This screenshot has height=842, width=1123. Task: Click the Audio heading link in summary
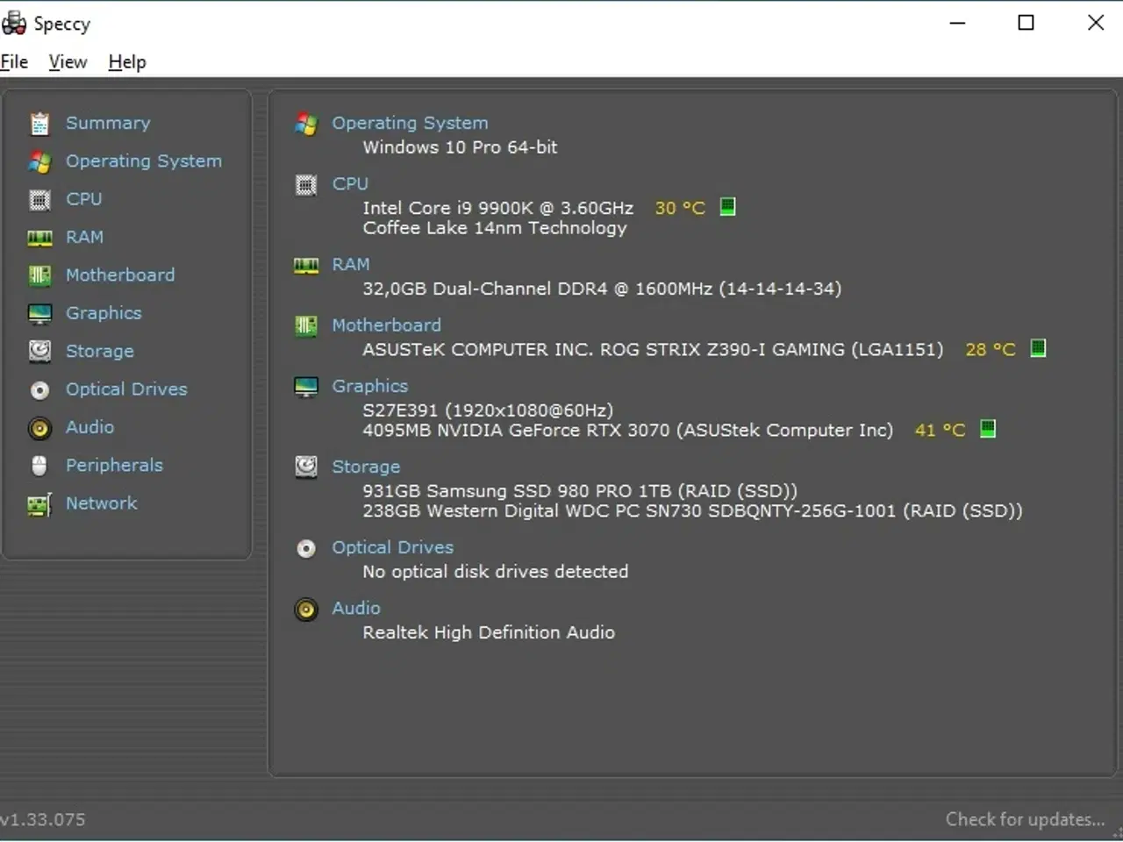pos(356,608)
